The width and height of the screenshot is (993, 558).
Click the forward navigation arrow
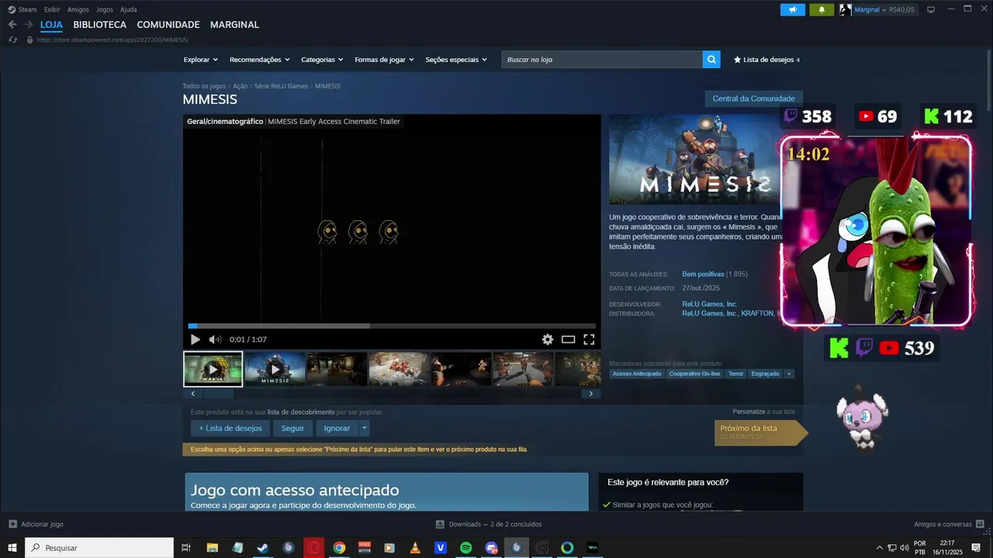(29, 25)
